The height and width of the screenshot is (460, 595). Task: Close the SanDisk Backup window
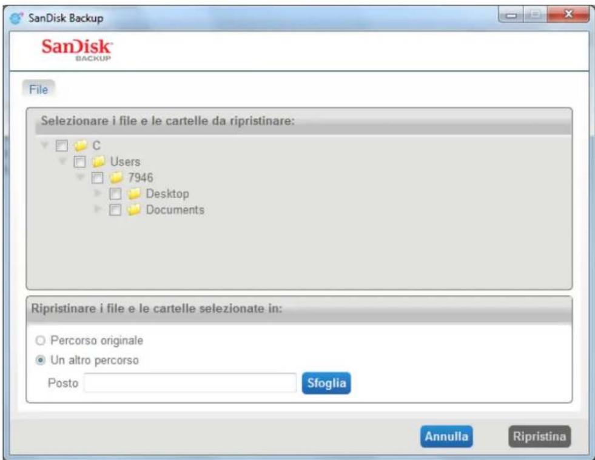click(x=568, y=15)
